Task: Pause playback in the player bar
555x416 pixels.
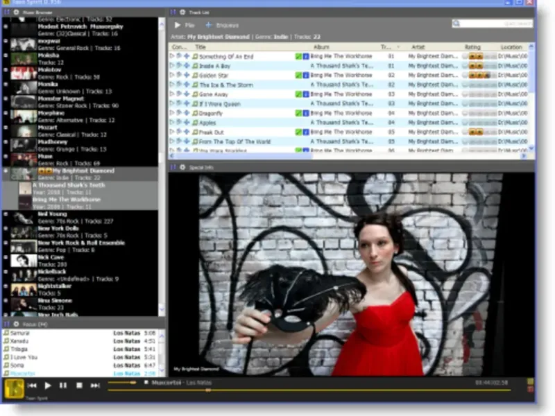Action: pos(63,385)
